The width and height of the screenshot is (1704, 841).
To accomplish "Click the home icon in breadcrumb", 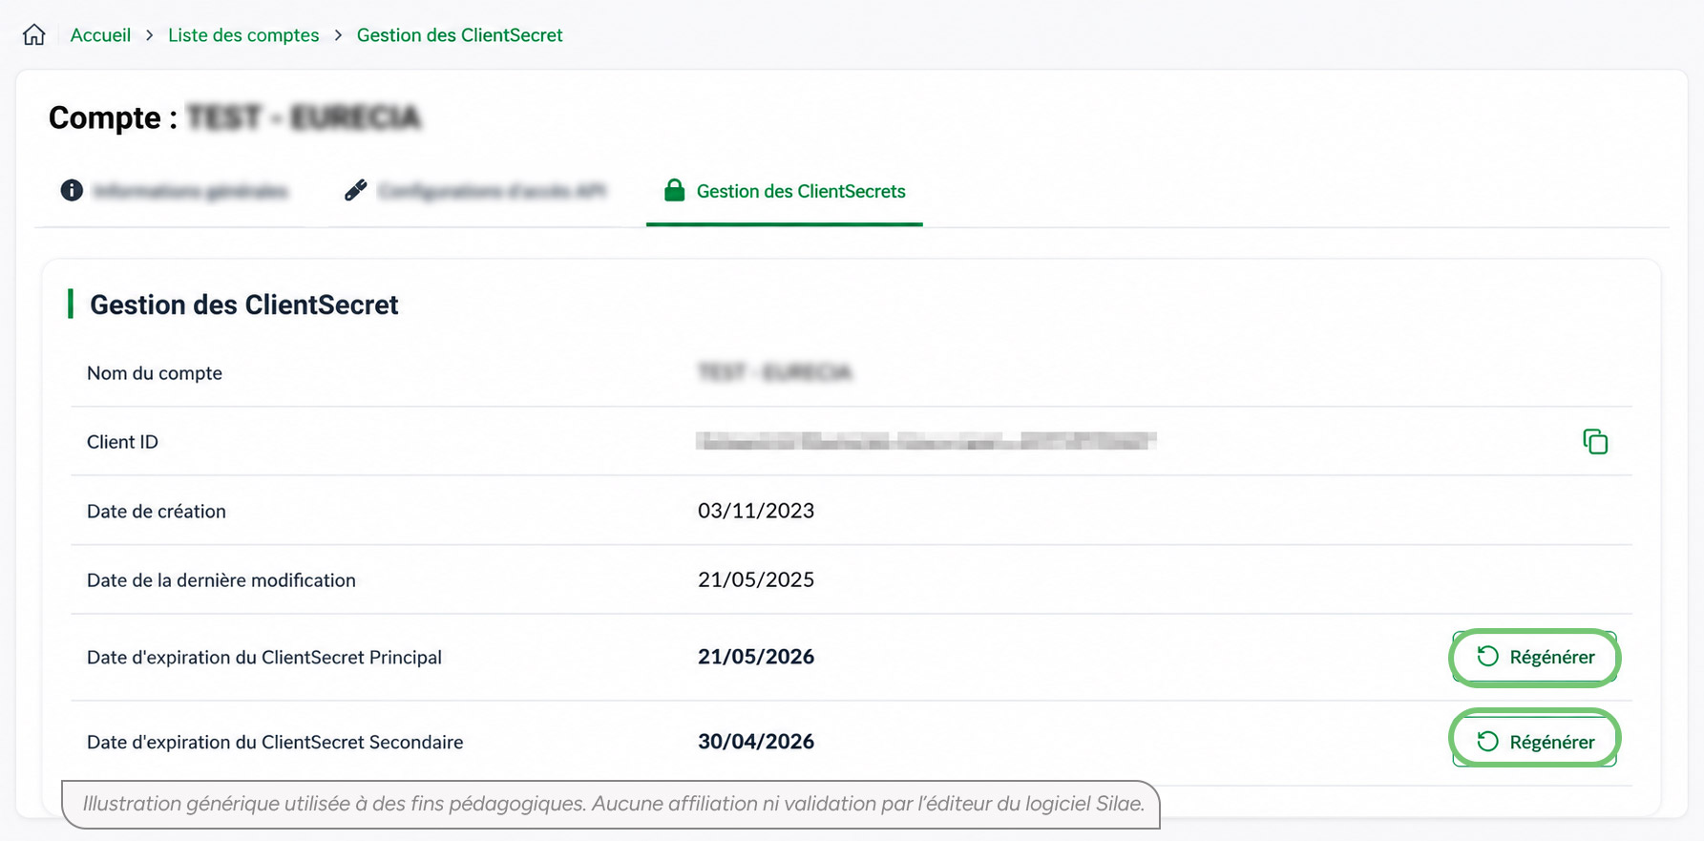I will coord(34,35).
